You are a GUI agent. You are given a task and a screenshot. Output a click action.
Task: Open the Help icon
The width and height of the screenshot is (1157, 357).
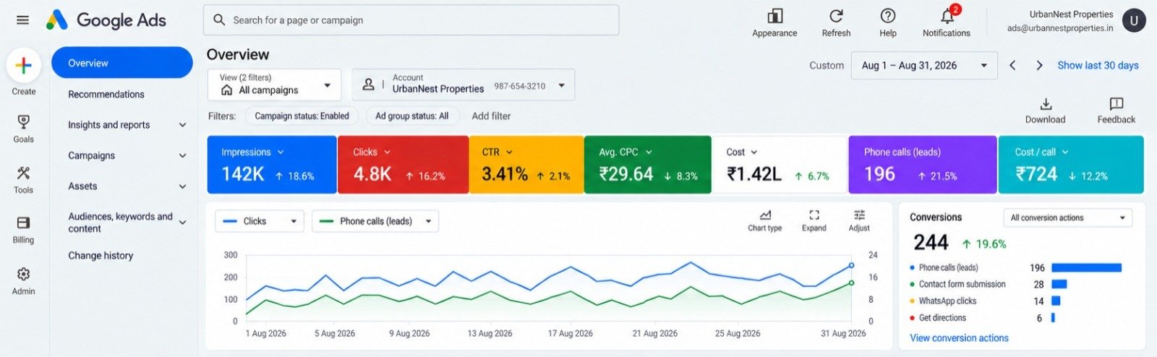coord(888,22)
